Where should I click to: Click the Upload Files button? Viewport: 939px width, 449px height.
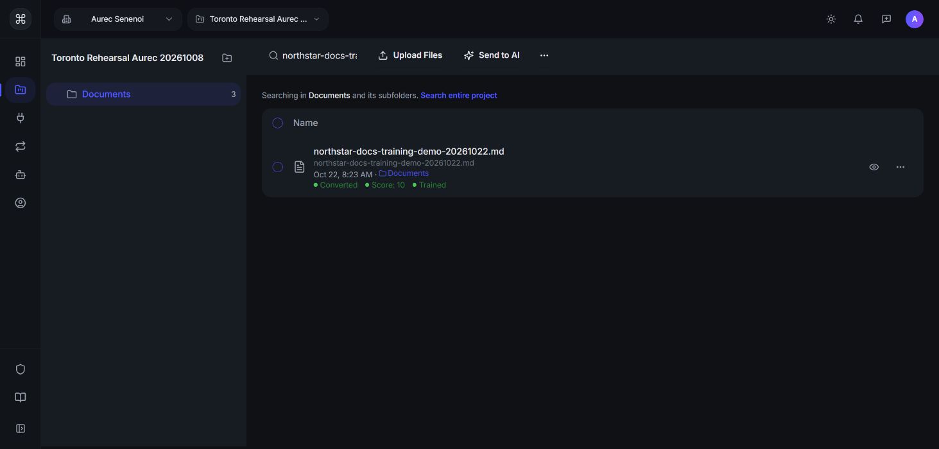pos(410,55)
